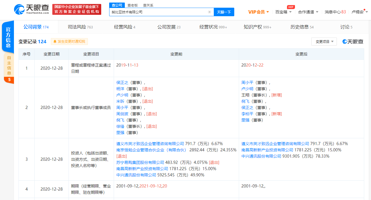
Task: Open 徐锋 chairman link
Action: pyautogui.click(x=120, y=126)
